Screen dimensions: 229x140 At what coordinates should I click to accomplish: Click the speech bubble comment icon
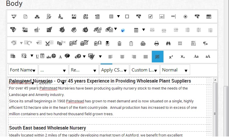(67, 56)
